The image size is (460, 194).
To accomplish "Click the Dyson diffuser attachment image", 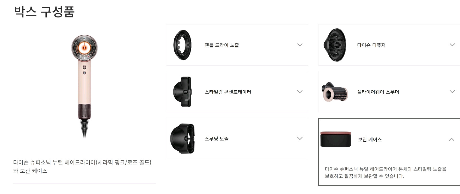I will coord(335,45).
